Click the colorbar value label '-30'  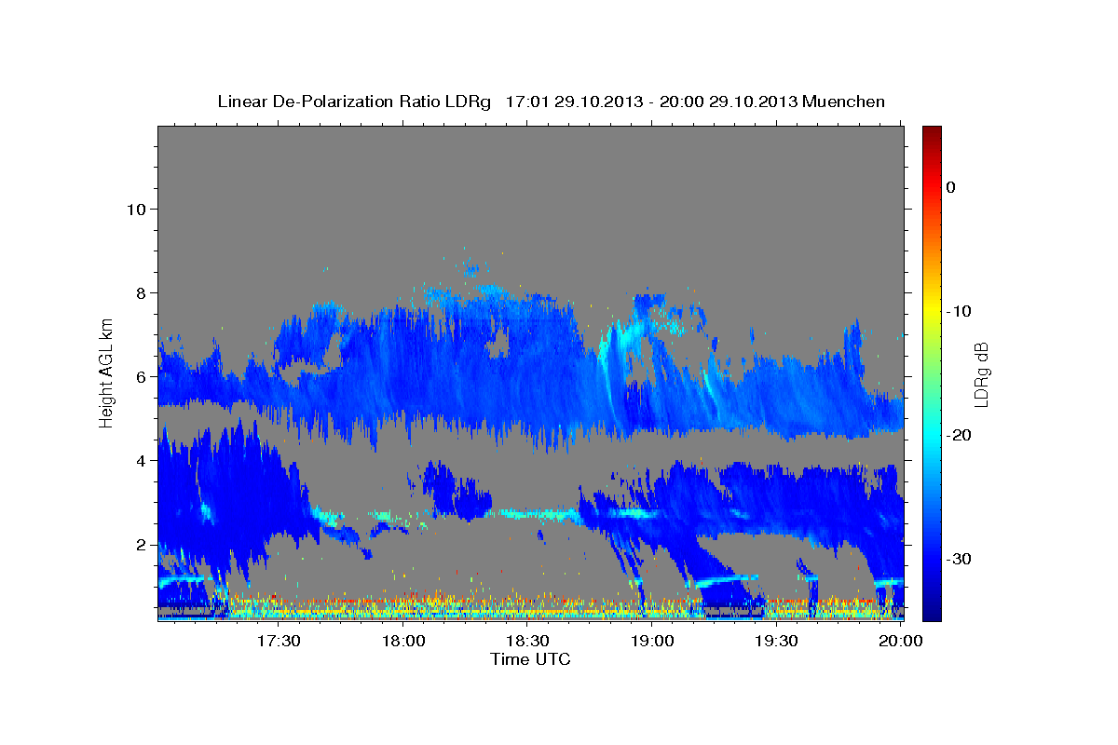point(959,559)
